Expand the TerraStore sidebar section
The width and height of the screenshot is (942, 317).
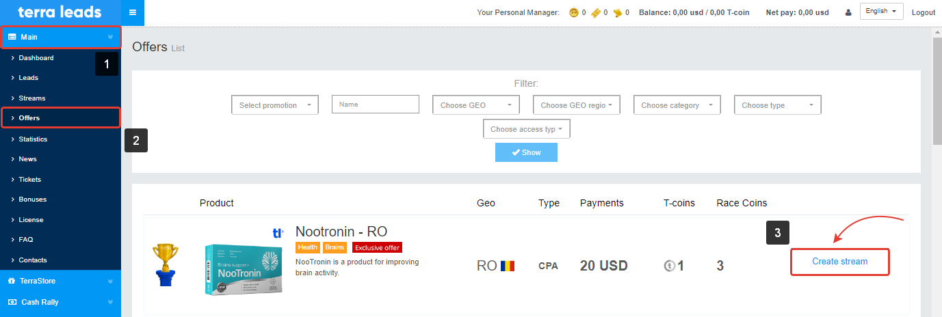tap(60, 281)
